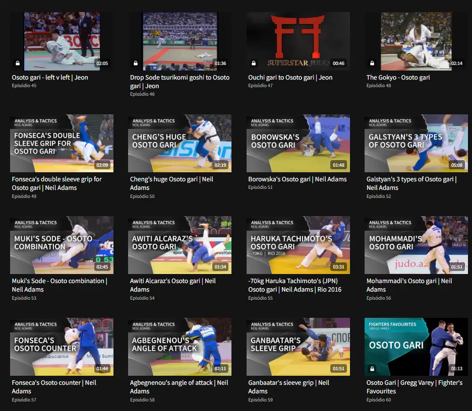
Task: Click Fonseca's Osoto counter title link
Action: tap(54, 387)
